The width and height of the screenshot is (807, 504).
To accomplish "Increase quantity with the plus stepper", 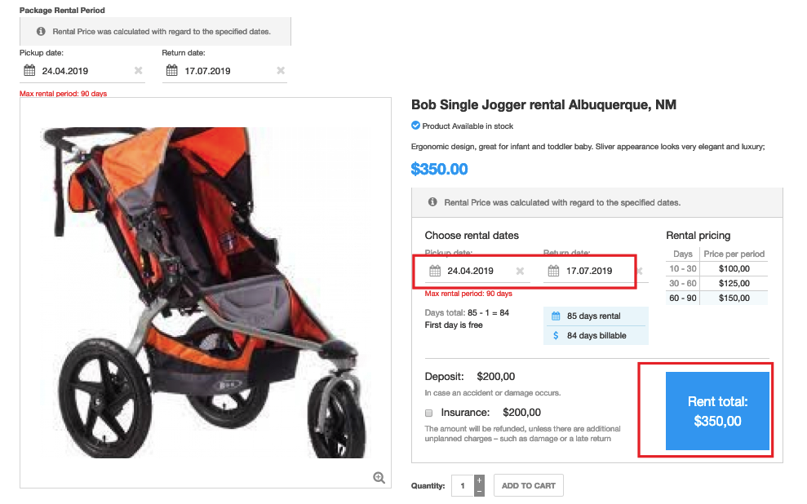I will click(x=479, y=480).
